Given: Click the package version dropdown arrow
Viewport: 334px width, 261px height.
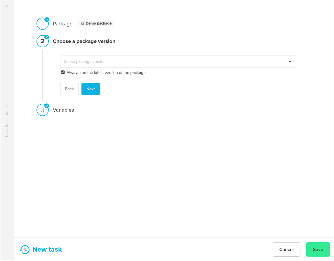Looking at the screenshot, I should pyautogui.click(x=290, y=61).
